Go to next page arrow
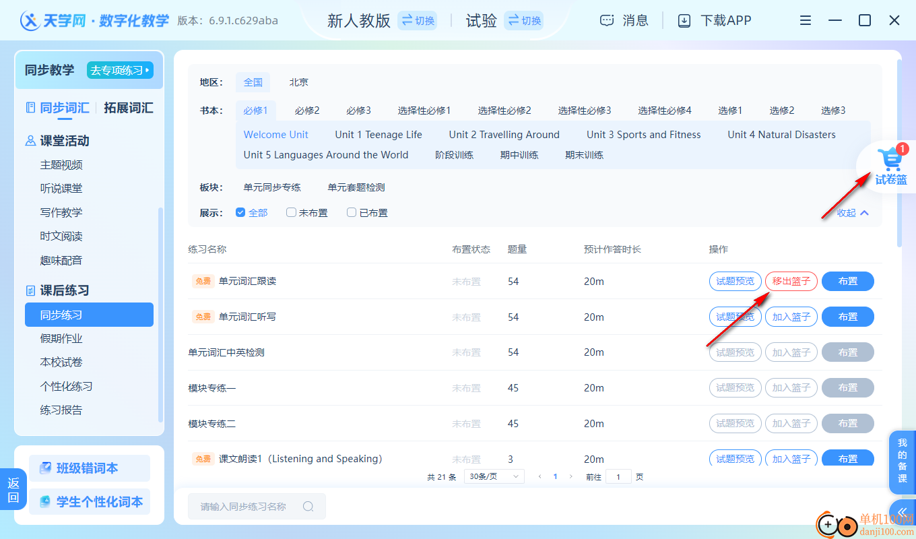 (571, 476)
